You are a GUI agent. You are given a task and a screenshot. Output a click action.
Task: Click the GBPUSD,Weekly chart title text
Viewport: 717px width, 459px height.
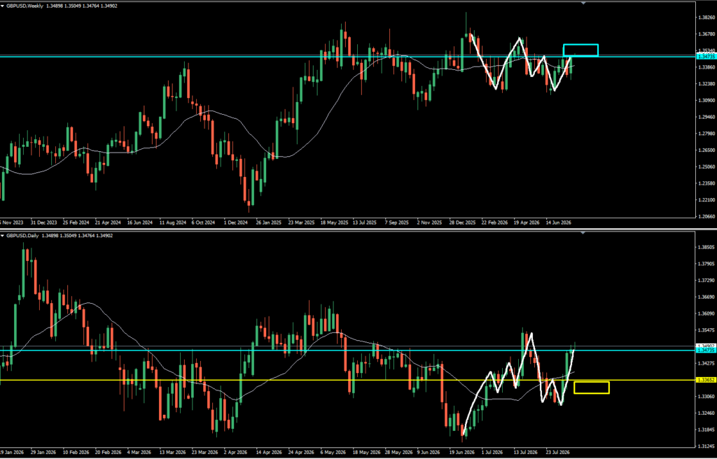pos(24,6)
